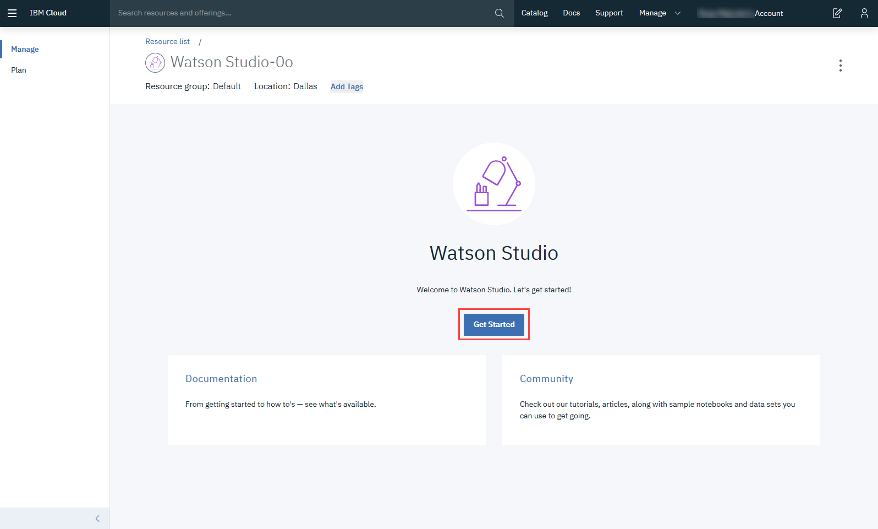Click the large Watson Studio lamp illustration
The width and height of the screenshot is (878, 529).
point(493,184)
